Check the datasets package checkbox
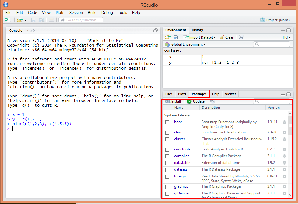The image size is (298, 204). click(x=168, y=170)
